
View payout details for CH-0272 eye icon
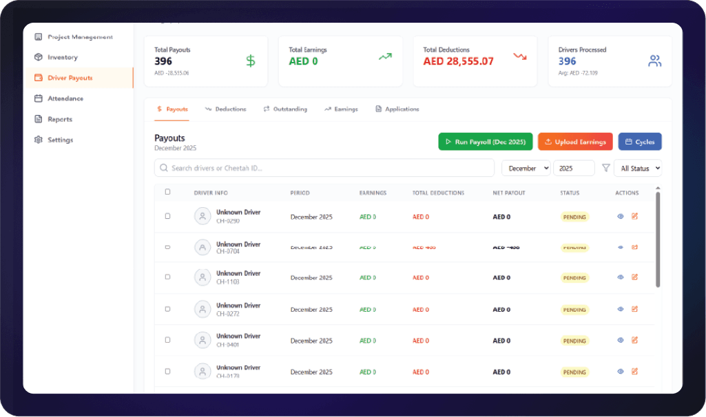pos(621,309)
